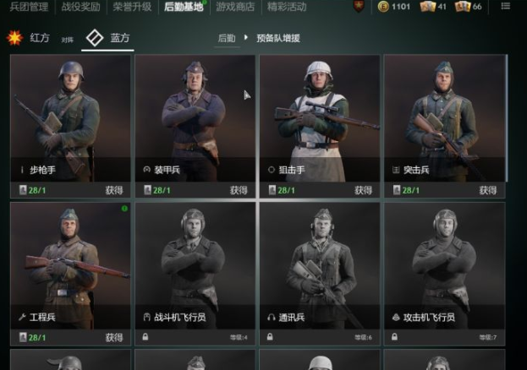This screenshot has height=370, width=527.
Task: Click the lock icon on 攻击机飞行员 card
Action: tap(394, 336)
